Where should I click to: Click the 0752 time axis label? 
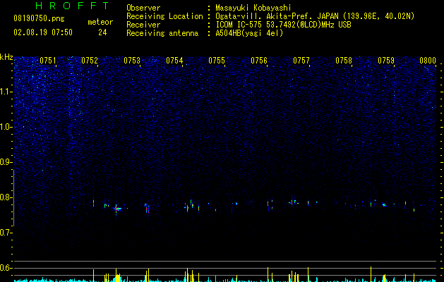[x=90, y=61]
